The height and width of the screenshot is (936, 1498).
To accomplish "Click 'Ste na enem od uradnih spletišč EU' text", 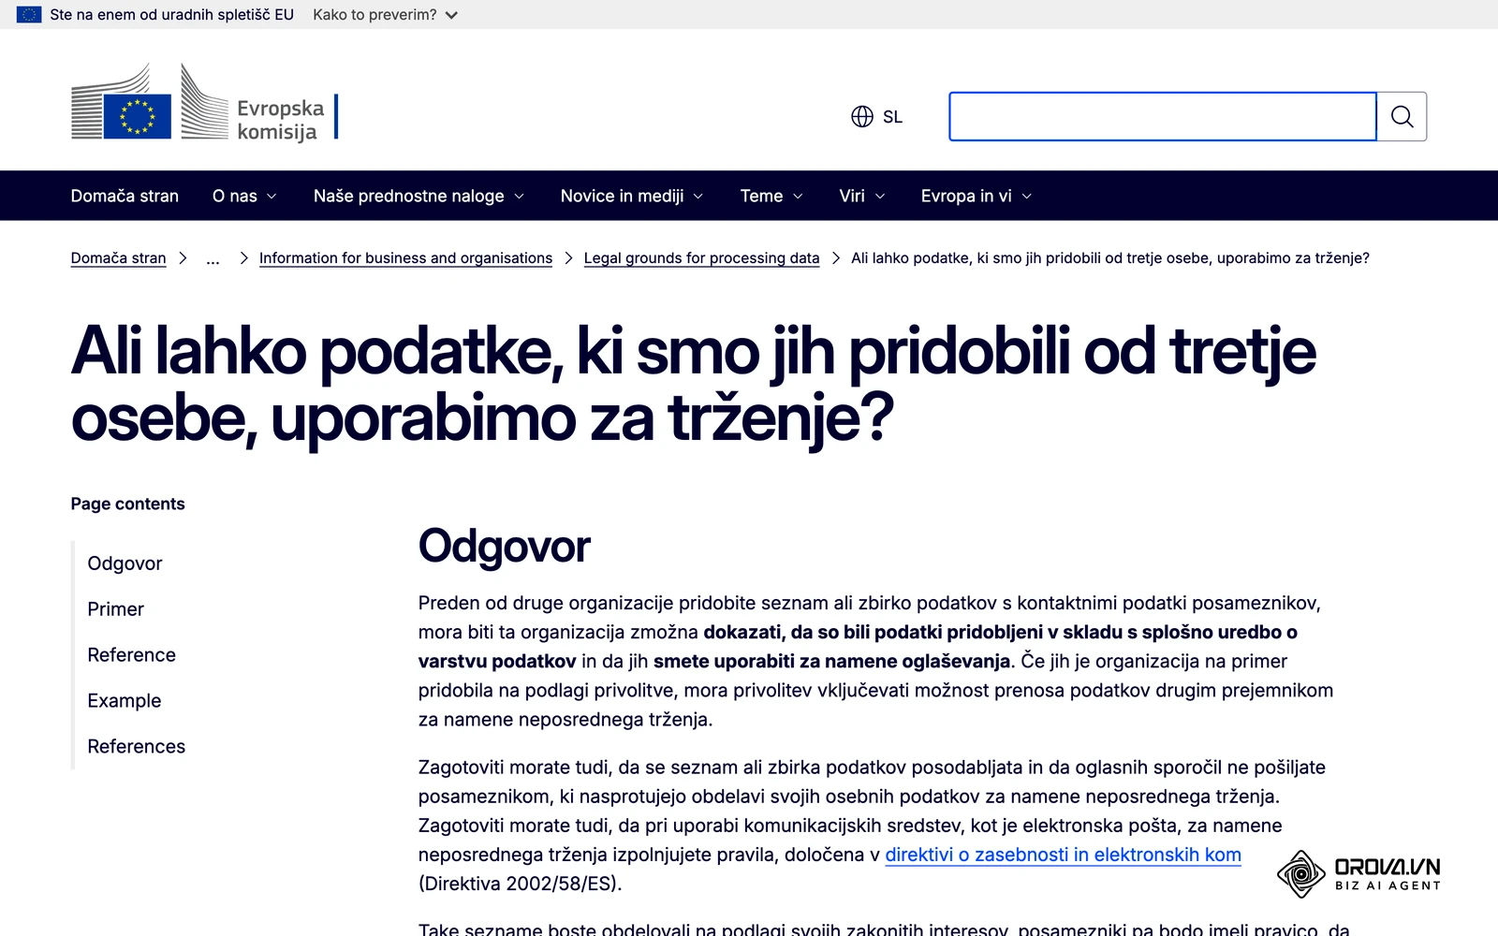I will pos(171,15).
